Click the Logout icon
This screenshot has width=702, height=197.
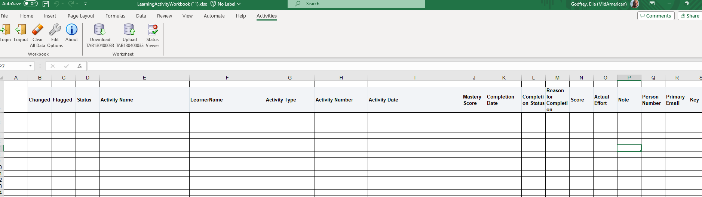[21, 29]
